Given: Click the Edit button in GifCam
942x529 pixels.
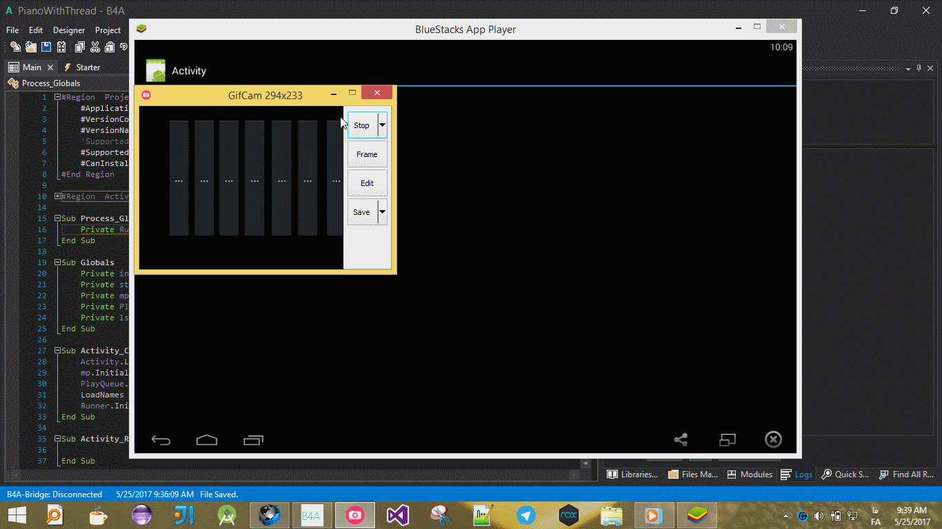Looking at the screenshot, I should pos(367,183).
